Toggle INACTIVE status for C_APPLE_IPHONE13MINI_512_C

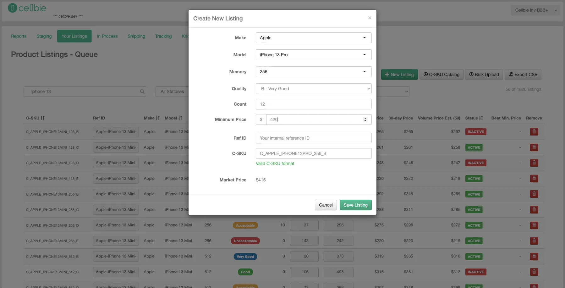(476, 272)
